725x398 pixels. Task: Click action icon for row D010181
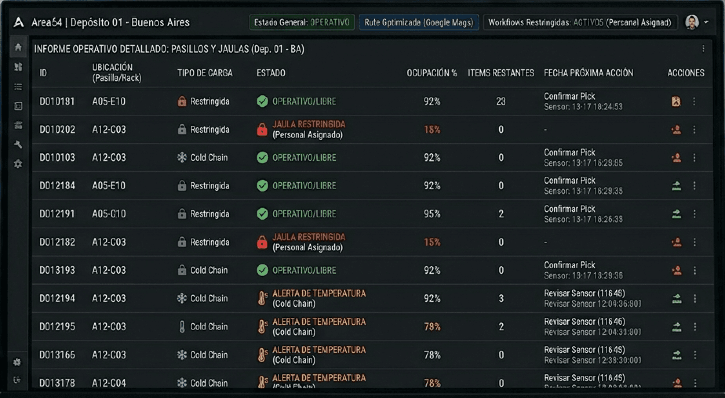pos(676,101)
